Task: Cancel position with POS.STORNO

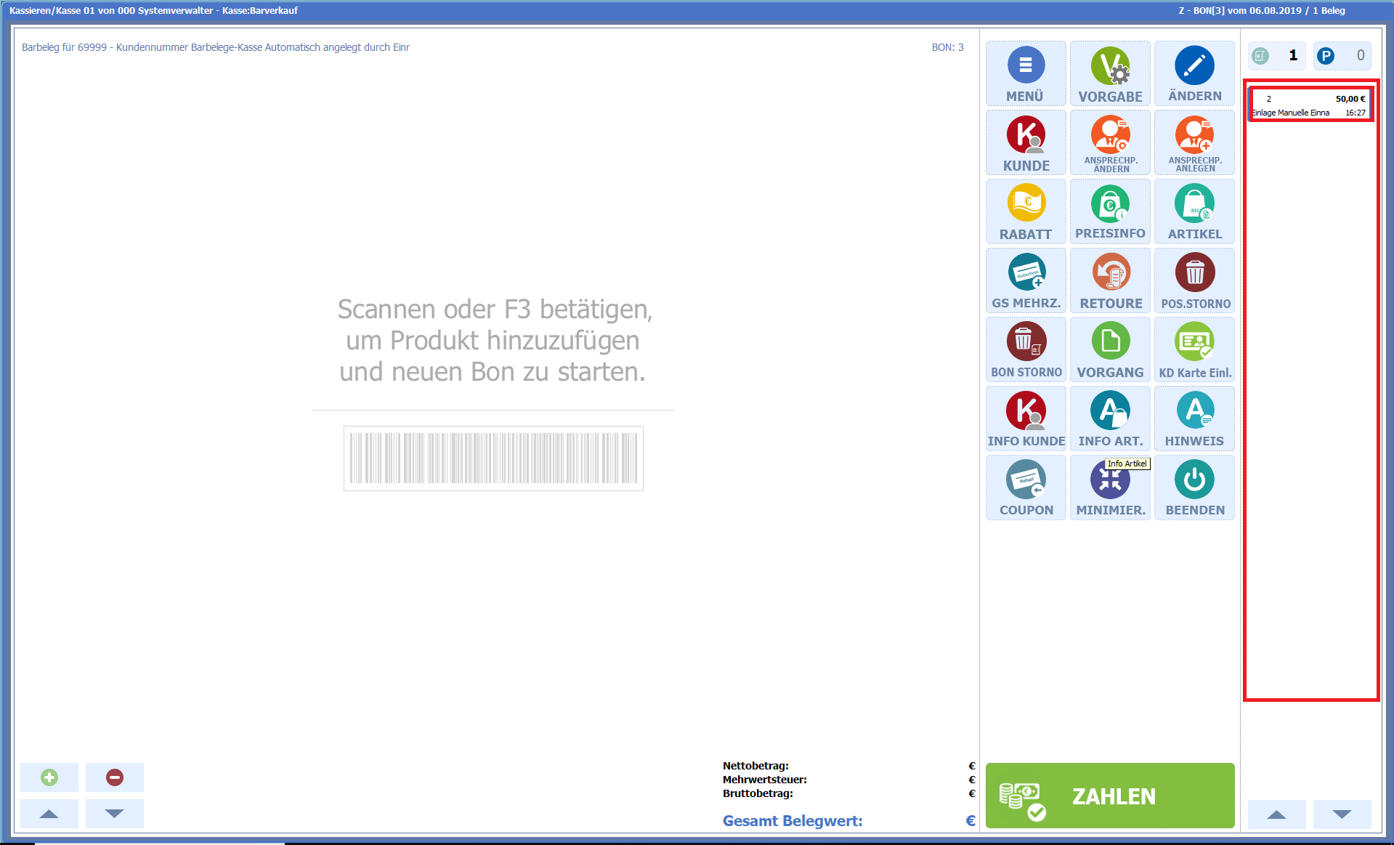Action: pyautogui.click(x=1194, y=280)
